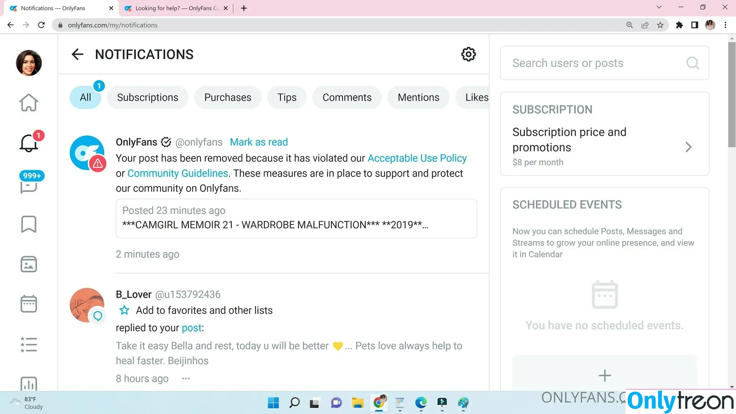736x414 pixels.
Task: Select the Tips tab
Action: click(287, 97)
